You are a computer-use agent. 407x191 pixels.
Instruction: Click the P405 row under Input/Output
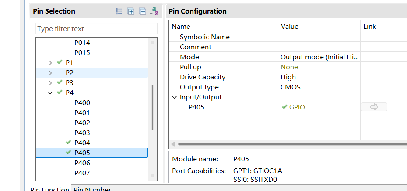click(x=196, y=107)
